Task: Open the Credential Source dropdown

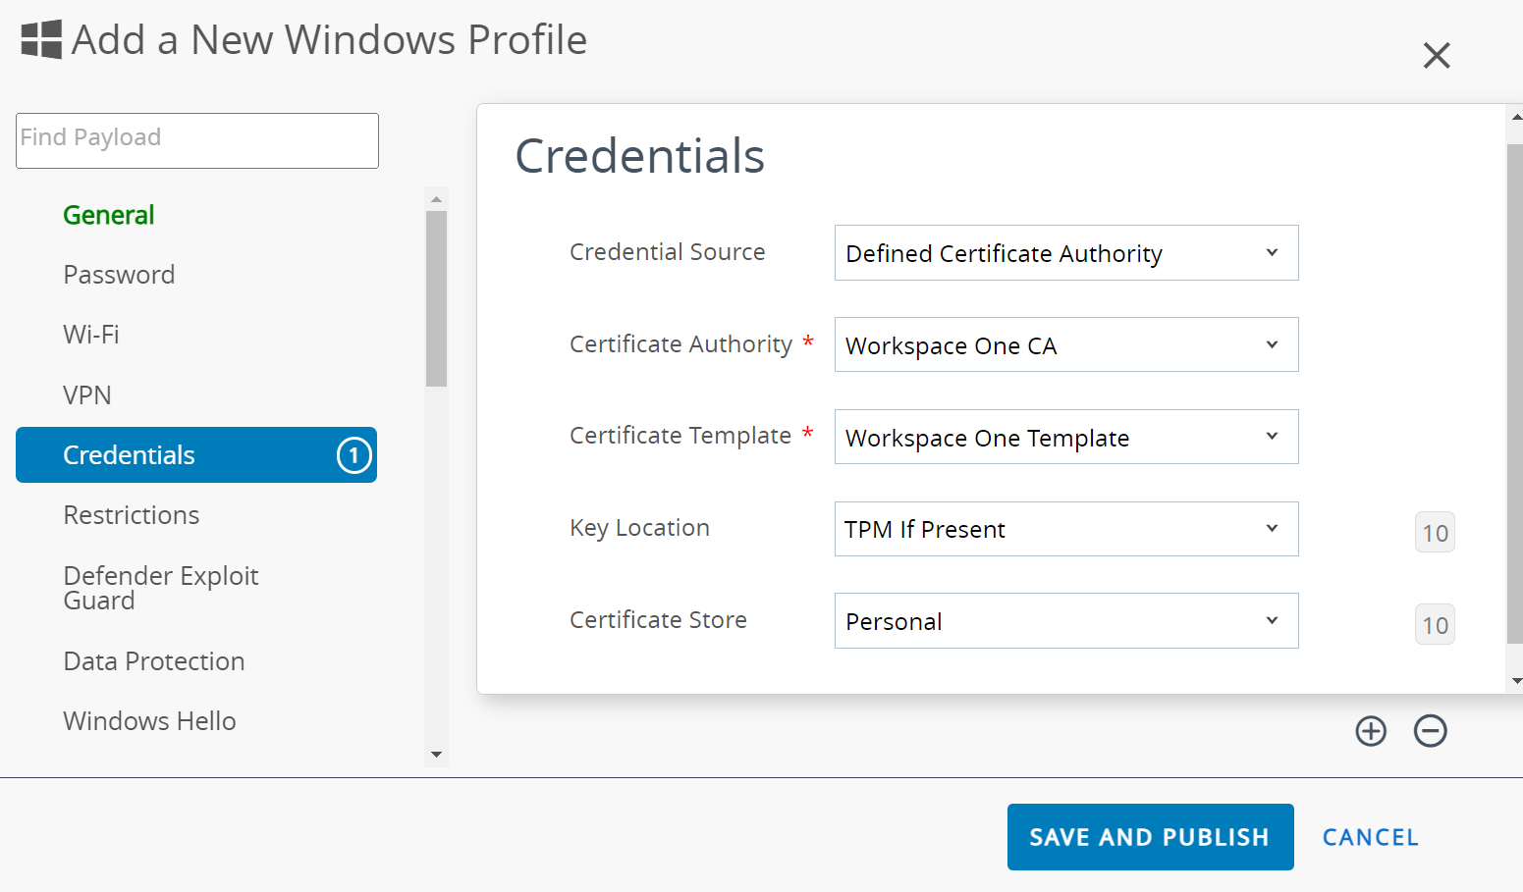Action: 1065,253
